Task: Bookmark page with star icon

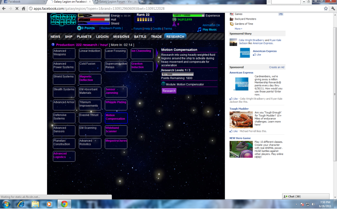Action: click(x=326, y=9)
